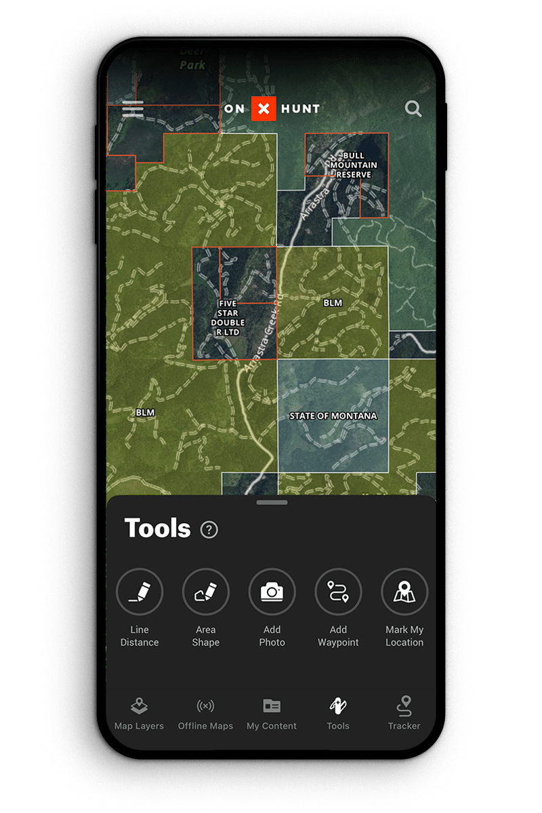Tap the BLM label right of Arrastra Creek Rd
The width and height of the screenshot is (542, 813).
pyautogui.click(x=333, y=303)
